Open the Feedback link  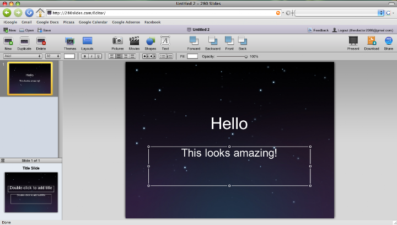318,30
